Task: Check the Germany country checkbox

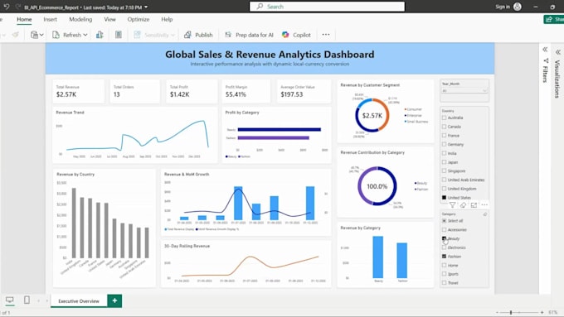Action: click(445, 144)
